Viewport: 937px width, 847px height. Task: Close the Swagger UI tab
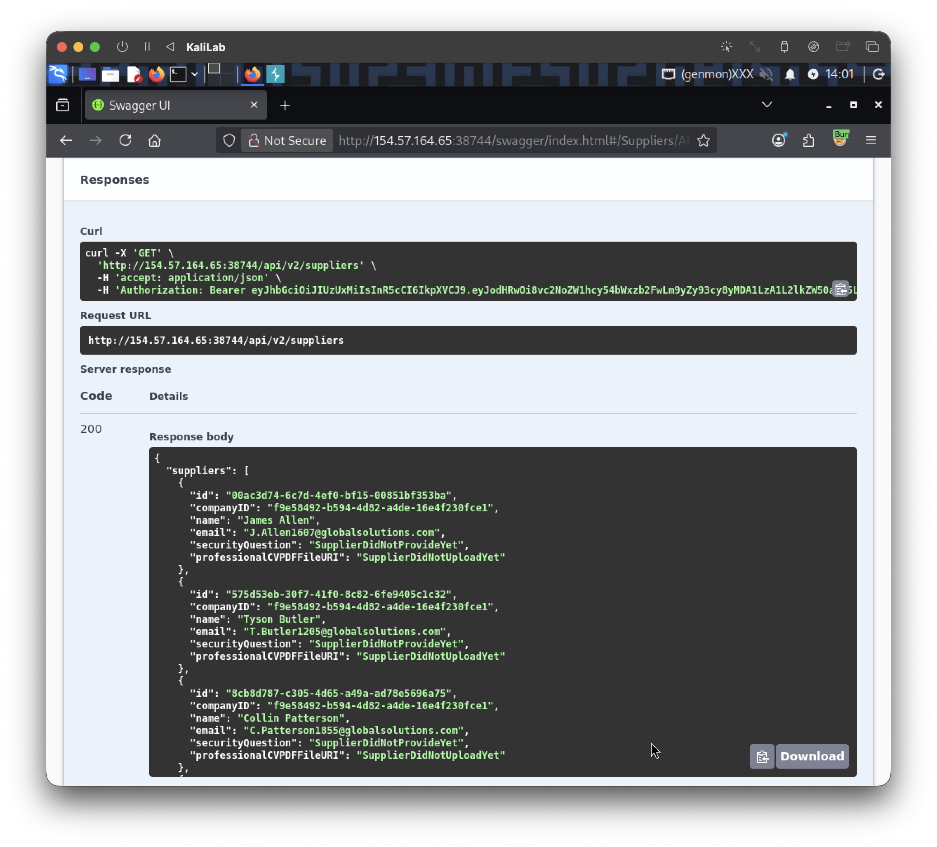pos(254,105)
